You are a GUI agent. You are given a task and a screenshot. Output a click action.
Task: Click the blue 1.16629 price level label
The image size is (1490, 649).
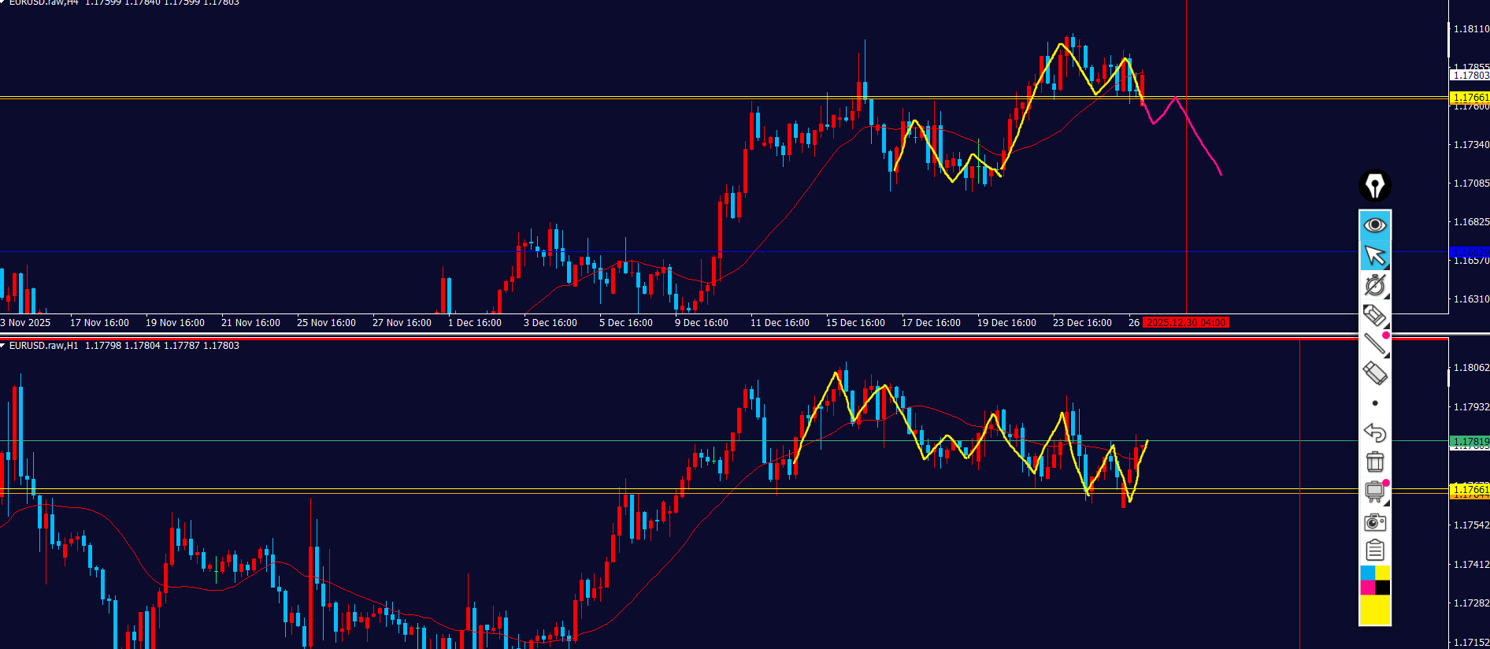1470,252
